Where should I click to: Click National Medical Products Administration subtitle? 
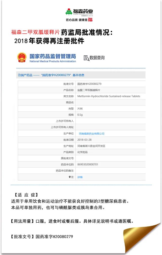click(53, 61)
